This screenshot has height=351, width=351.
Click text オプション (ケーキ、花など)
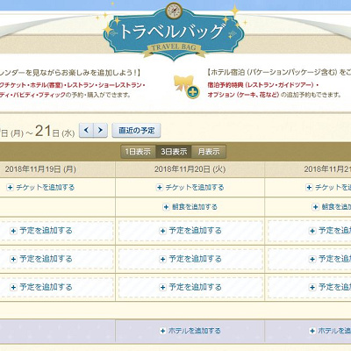243,95
